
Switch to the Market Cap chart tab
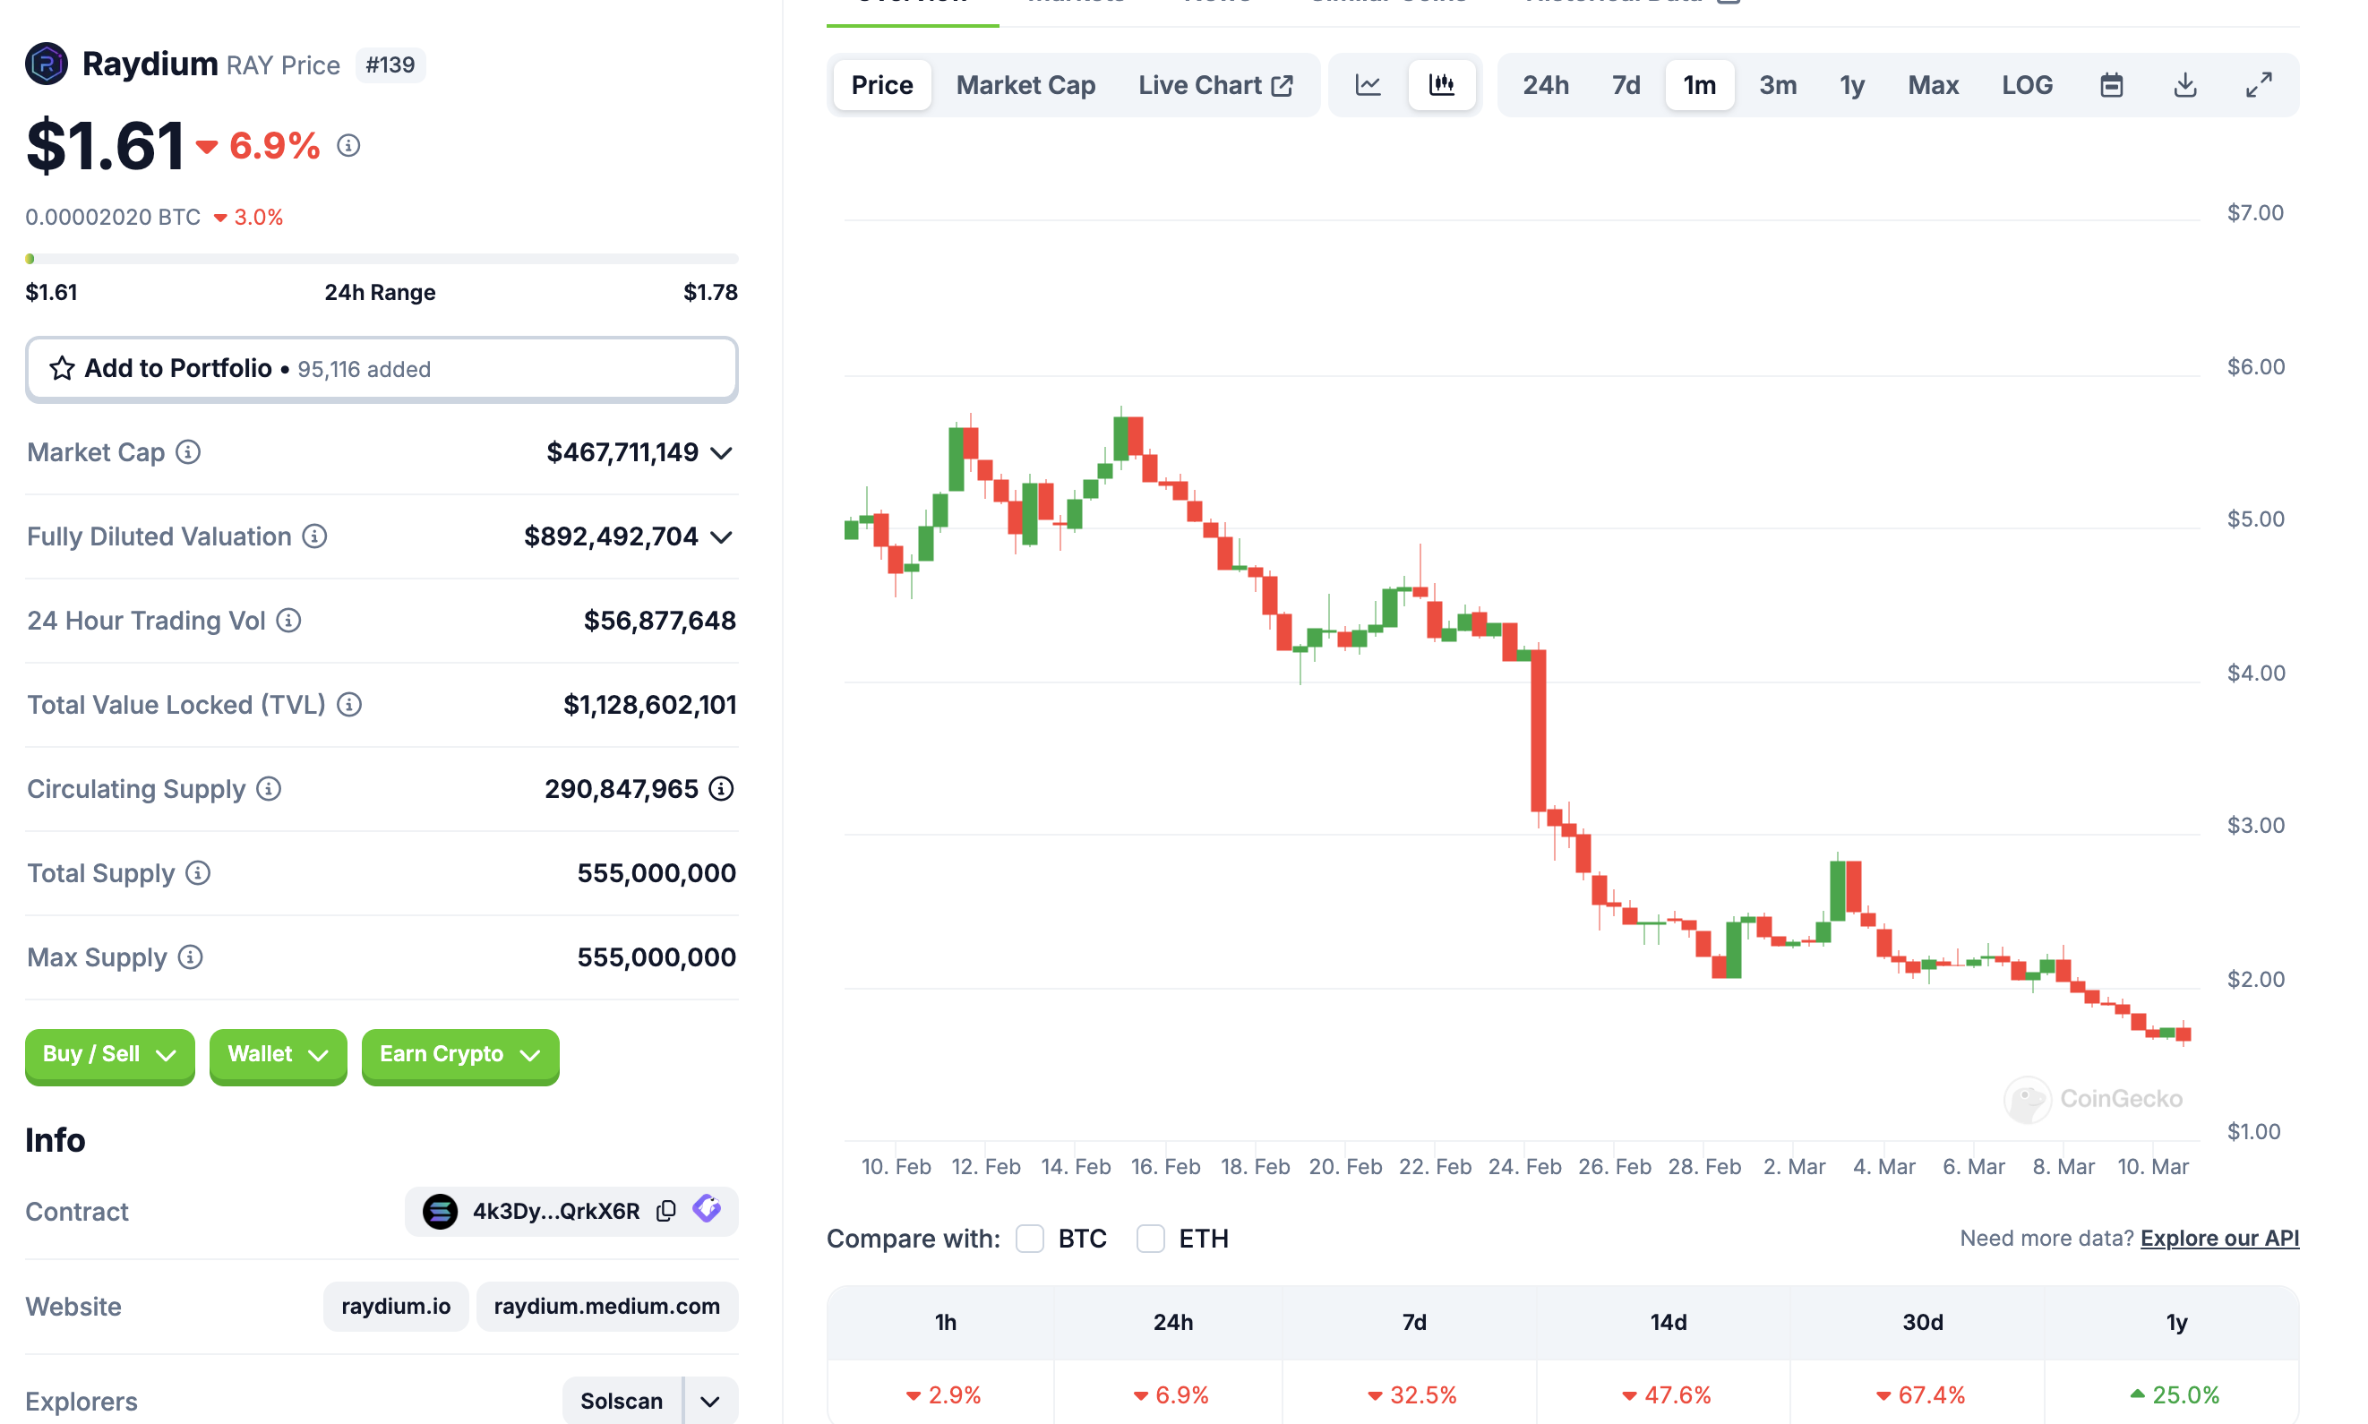[1025, 85]
